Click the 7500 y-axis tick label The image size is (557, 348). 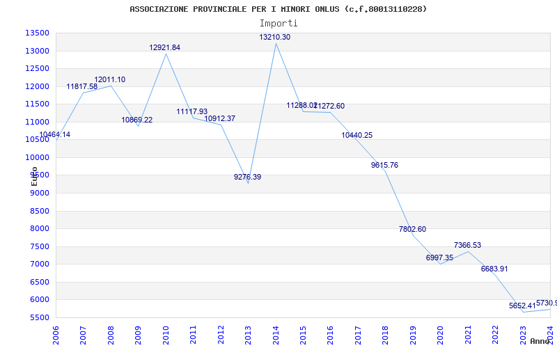[x=39, y=246]
